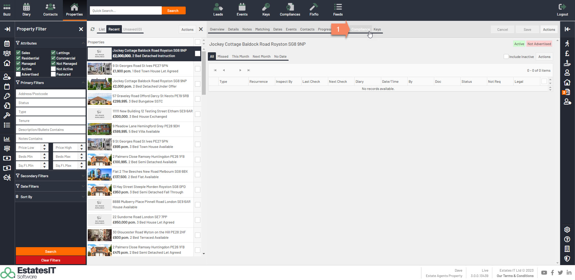Expand the Secondary Filters section

click(50, 176)
